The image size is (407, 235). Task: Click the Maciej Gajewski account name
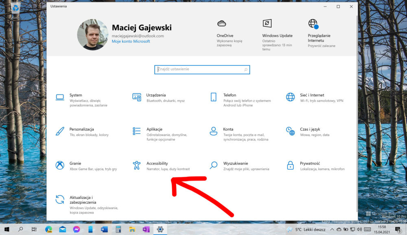click(142, 28)
